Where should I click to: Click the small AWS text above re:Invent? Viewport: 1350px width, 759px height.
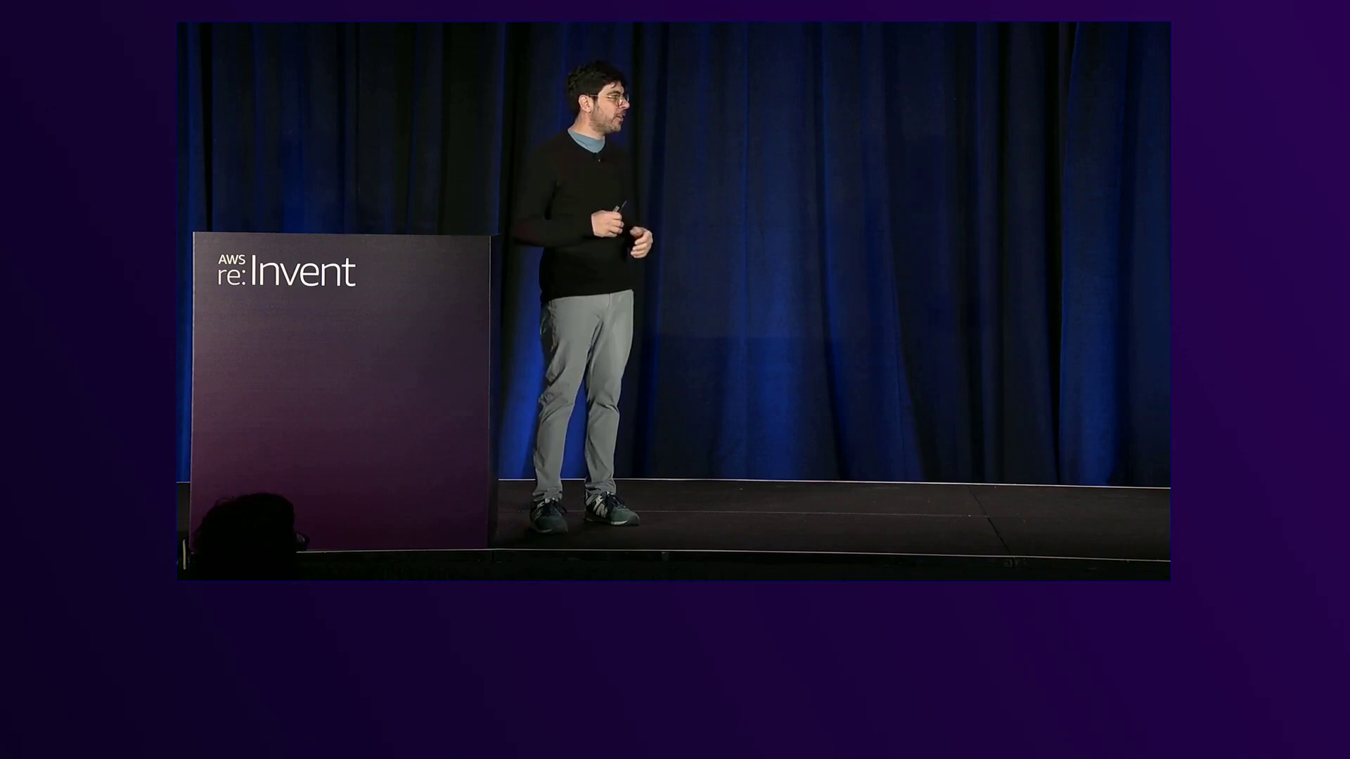coord(231,260)
